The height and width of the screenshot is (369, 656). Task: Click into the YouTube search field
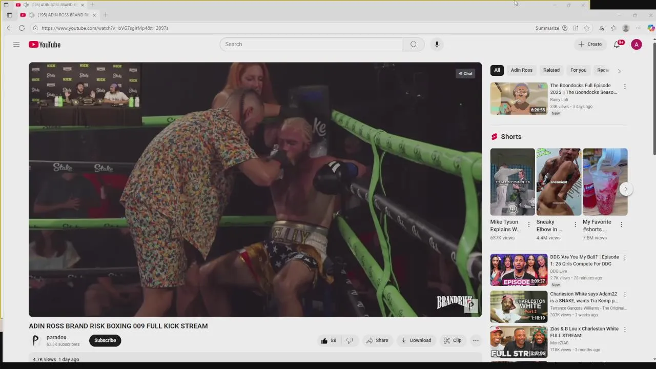click(x=312, y=44)
